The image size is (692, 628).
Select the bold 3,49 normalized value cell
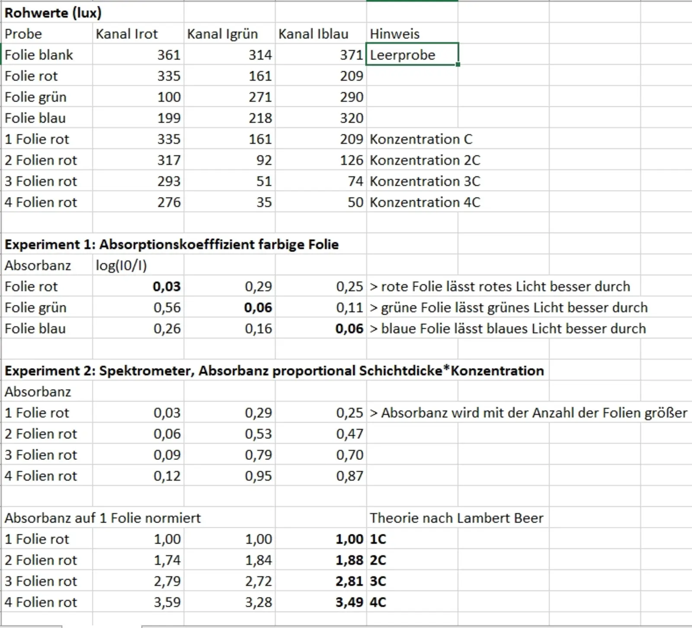click(349, 602)
